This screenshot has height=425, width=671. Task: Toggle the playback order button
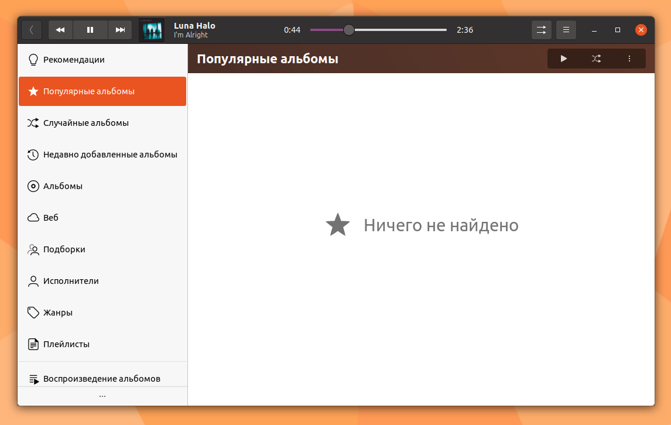(x=542, y=30)
